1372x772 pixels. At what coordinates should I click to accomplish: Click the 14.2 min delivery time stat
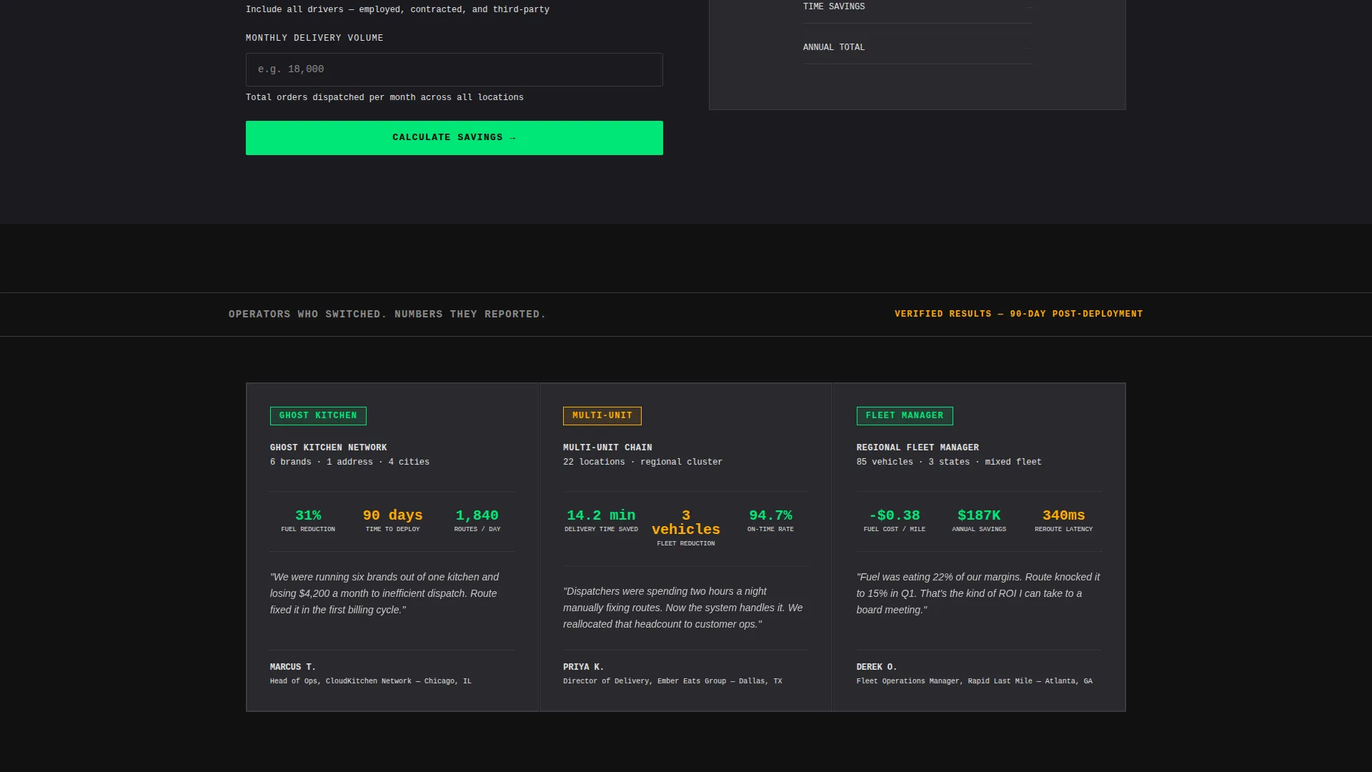(601, 521)
